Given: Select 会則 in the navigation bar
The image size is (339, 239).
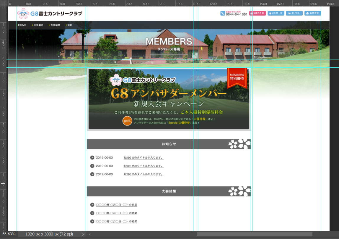Looking at the screenshot, I should [69, 25].
